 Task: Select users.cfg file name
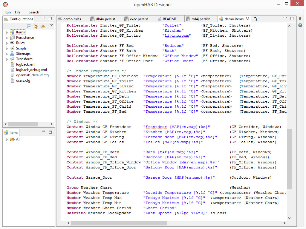point(23,81)
